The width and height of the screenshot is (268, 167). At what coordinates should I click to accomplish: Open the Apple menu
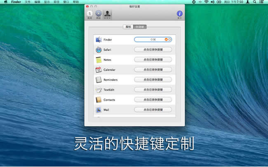click(6, 2)
